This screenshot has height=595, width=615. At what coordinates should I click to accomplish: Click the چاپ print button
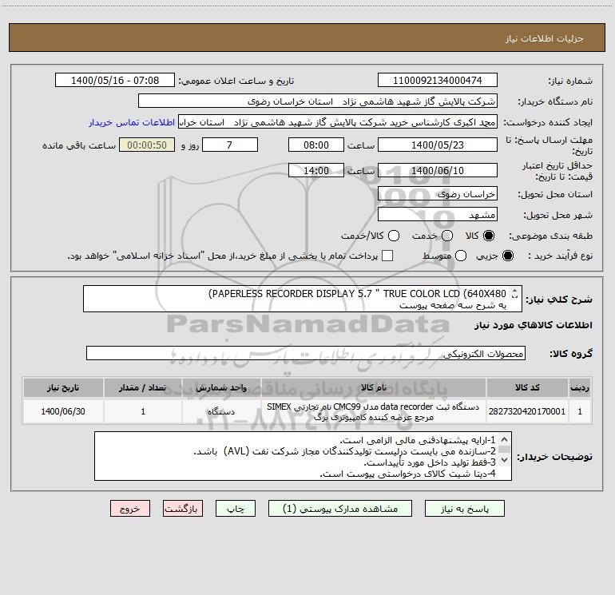(x=236, y=509)
